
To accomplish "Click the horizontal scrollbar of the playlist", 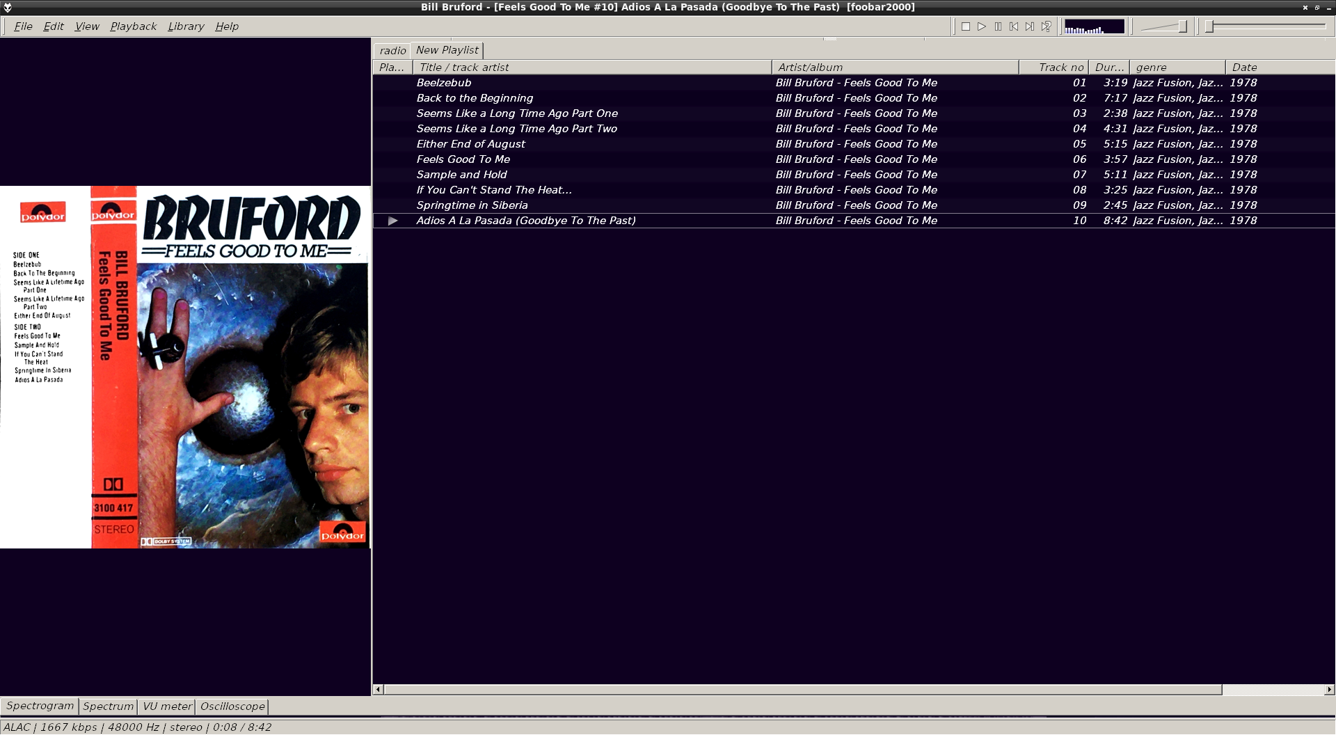I will point(802,690).
